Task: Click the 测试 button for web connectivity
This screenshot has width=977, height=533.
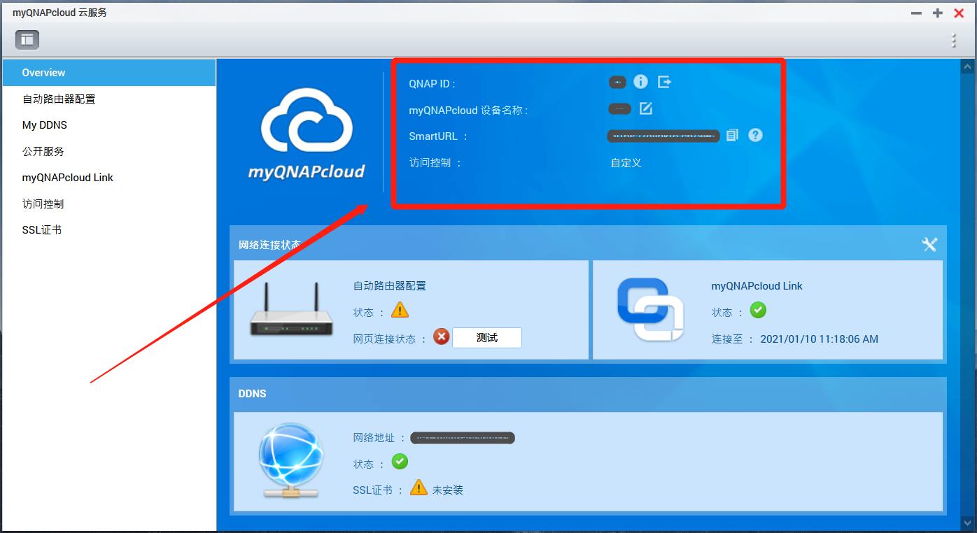Action: coord(486,337)
